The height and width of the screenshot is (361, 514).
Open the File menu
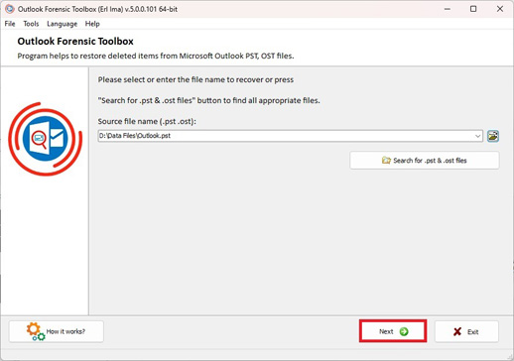coord(10,24)
